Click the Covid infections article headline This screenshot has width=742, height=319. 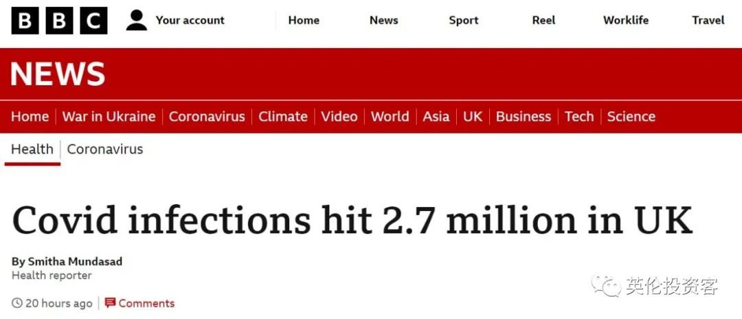[x=352, y=221]
